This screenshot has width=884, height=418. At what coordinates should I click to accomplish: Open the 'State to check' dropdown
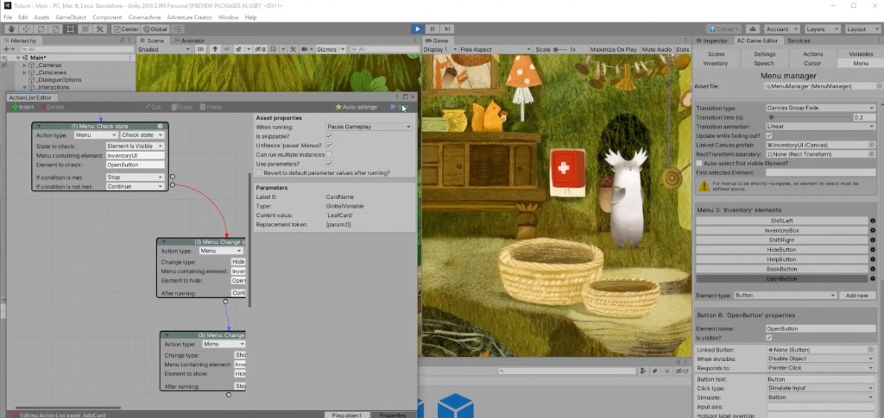click(x=136, y=147)
